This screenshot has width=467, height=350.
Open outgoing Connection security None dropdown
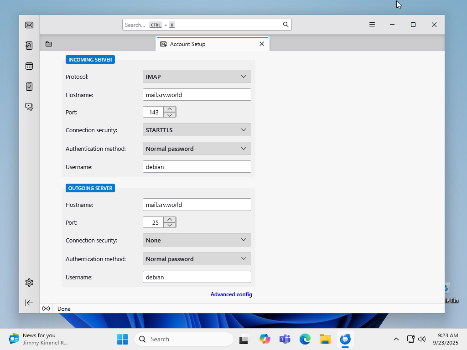pyautogui.click(x=197, y=240)
